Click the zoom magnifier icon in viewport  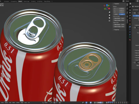[x=109, y=12]
